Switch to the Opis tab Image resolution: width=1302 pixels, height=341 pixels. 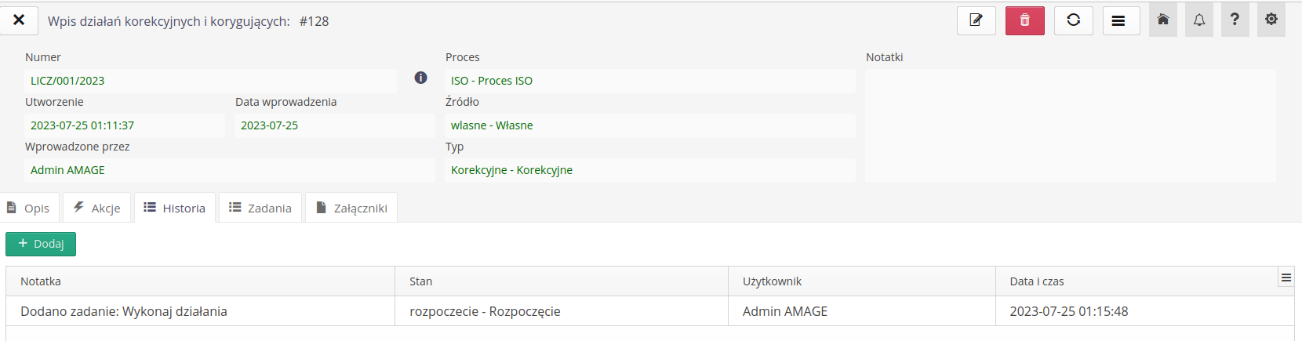[28, 208]
